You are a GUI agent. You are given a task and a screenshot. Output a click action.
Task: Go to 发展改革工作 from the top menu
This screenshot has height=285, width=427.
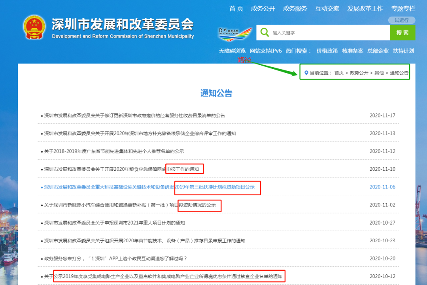(365, 8)
